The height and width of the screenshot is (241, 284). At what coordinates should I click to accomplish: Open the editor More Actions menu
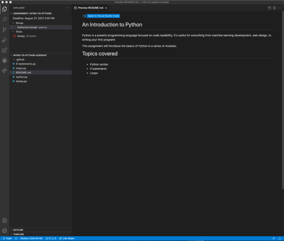pyautogui.click(x=279, y=8)
